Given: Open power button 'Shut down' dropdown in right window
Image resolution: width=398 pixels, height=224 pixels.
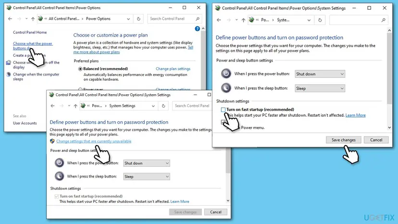Looking at the screenshot, I should click(x=320, y=74).
